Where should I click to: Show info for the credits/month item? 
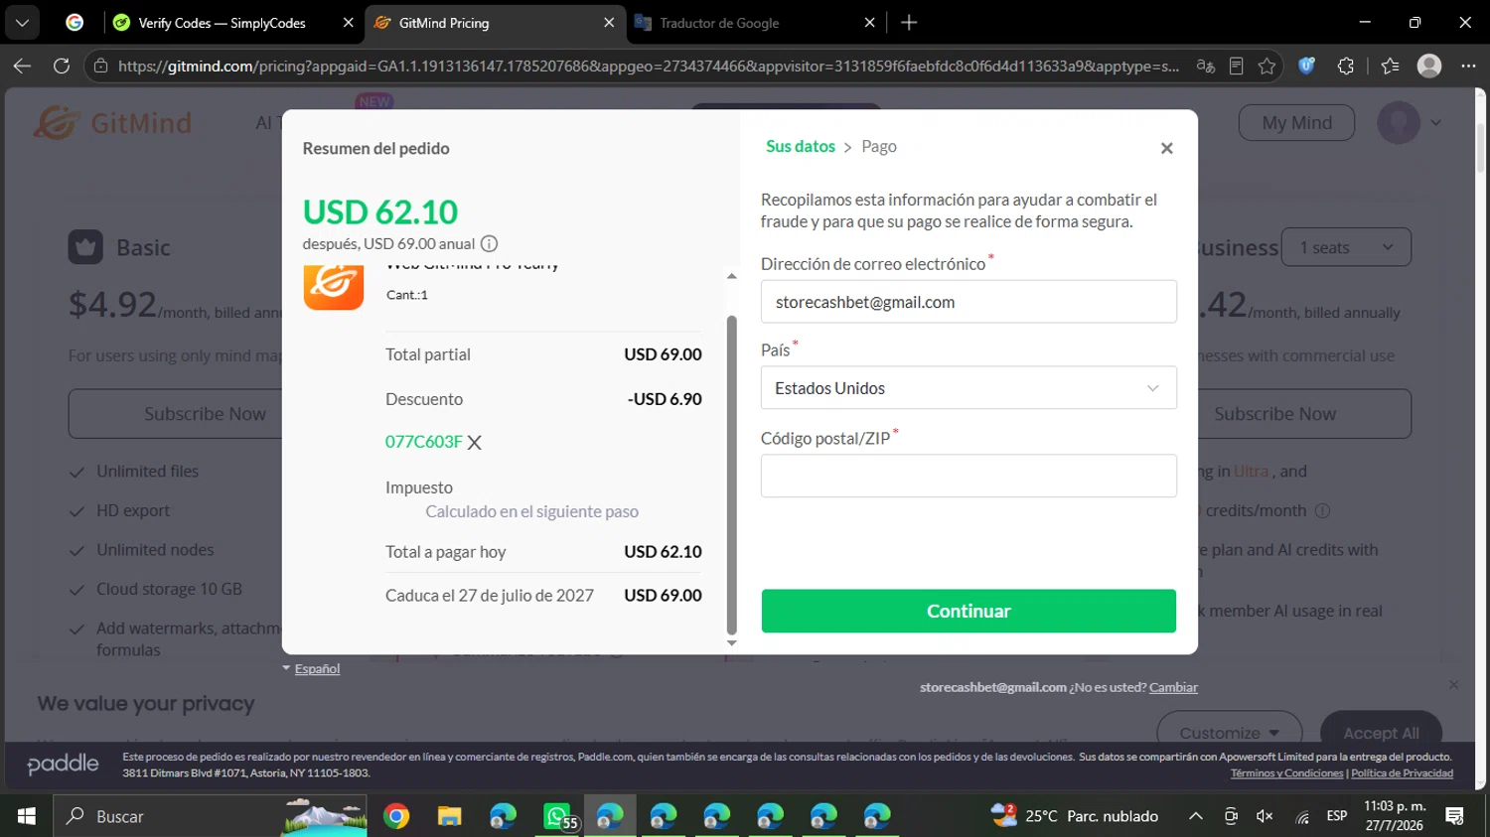tap(1322, 511)
